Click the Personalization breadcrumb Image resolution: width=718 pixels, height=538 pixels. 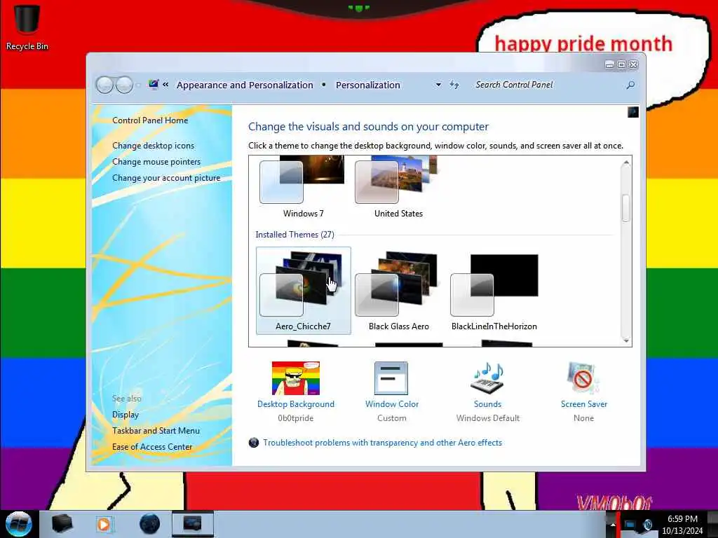coord(367,85)
